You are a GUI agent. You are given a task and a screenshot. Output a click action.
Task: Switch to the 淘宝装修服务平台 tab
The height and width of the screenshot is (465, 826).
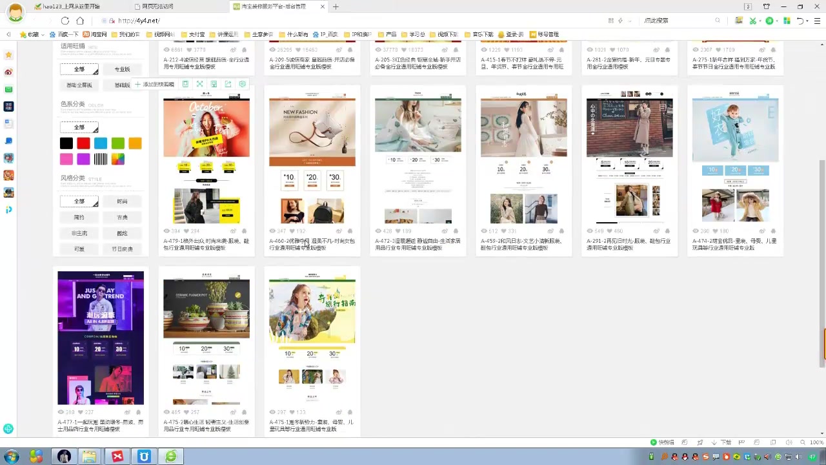274,7
